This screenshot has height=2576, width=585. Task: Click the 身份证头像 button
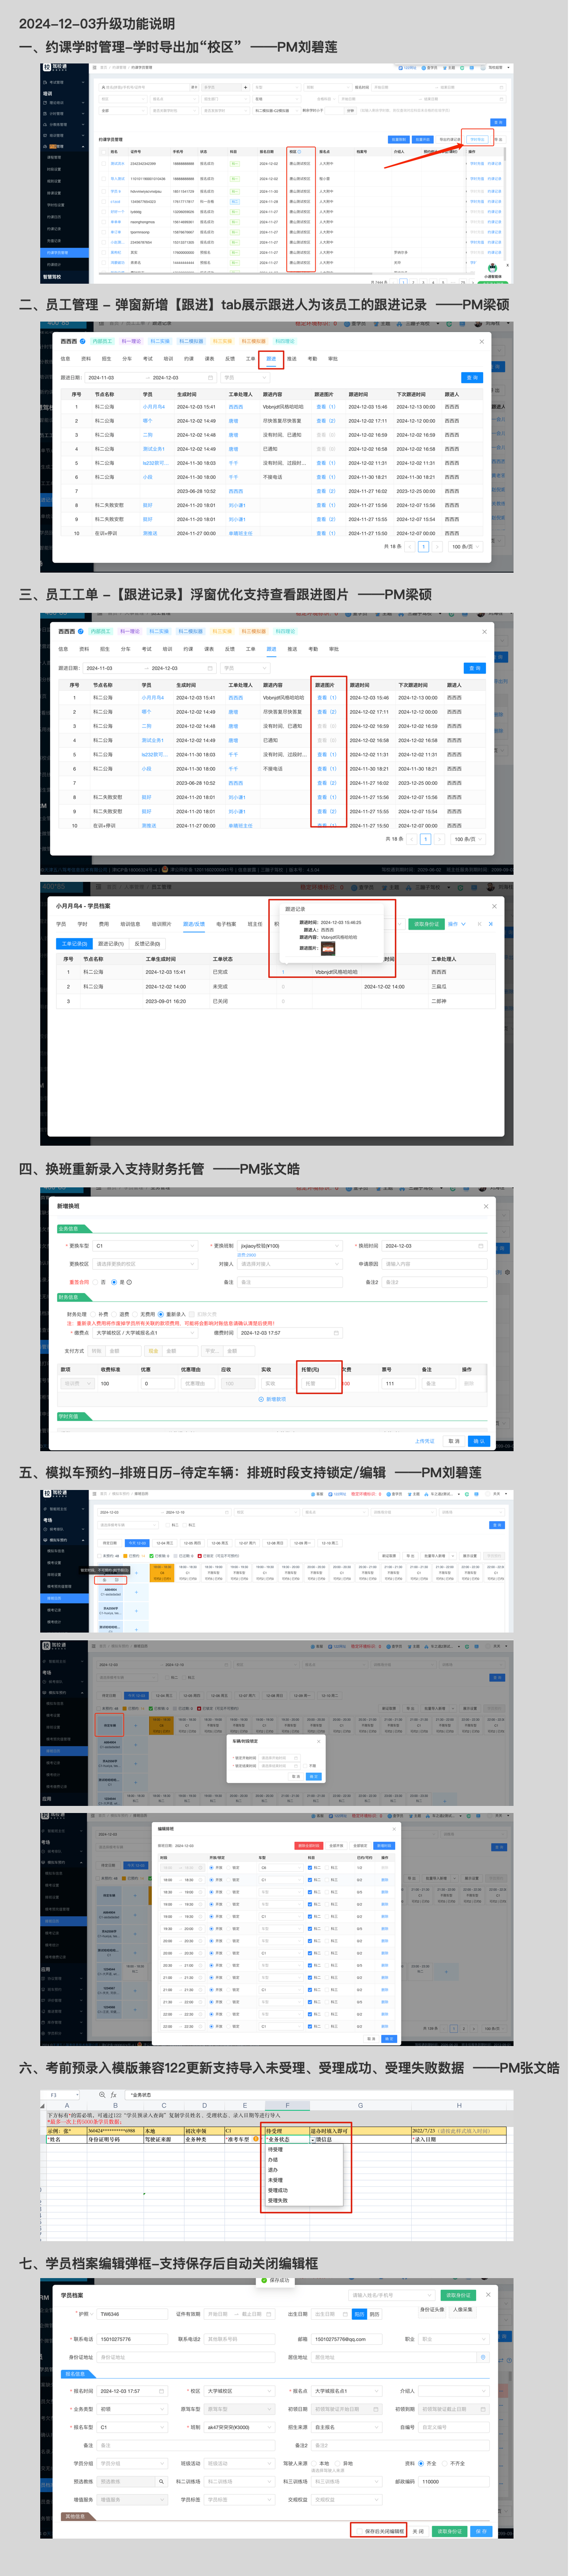tap(432, 2309)
